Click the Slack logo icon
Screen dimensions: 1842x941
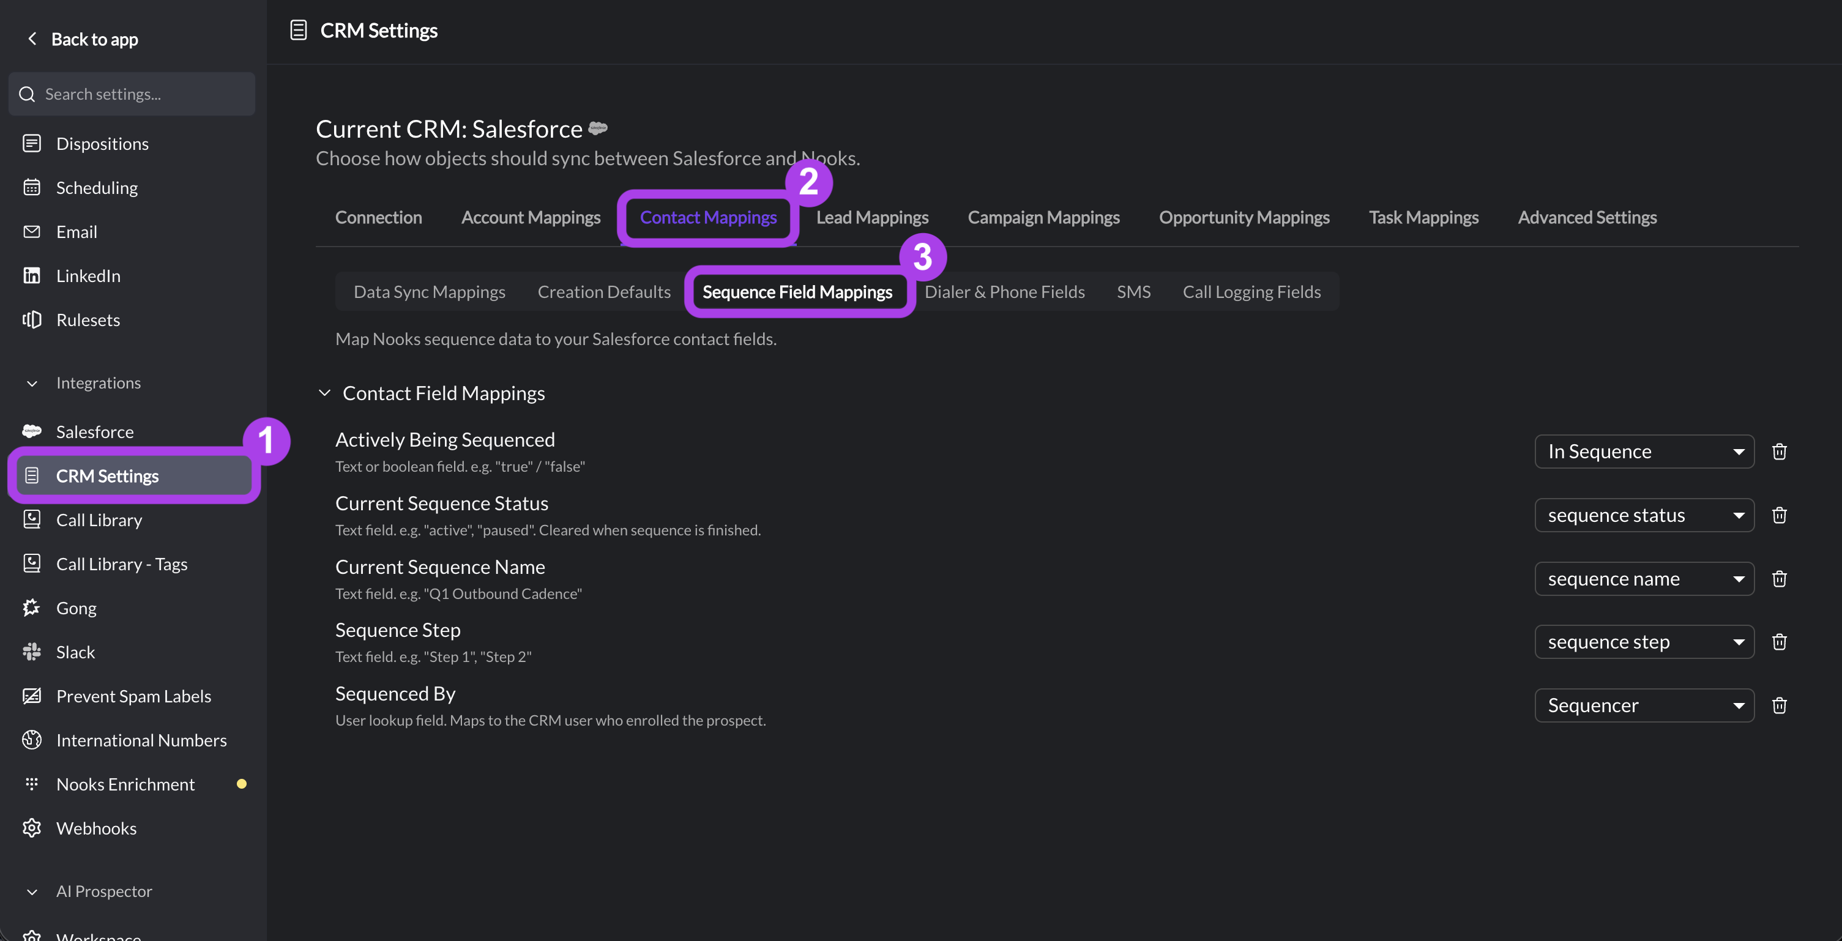(31, 652)
